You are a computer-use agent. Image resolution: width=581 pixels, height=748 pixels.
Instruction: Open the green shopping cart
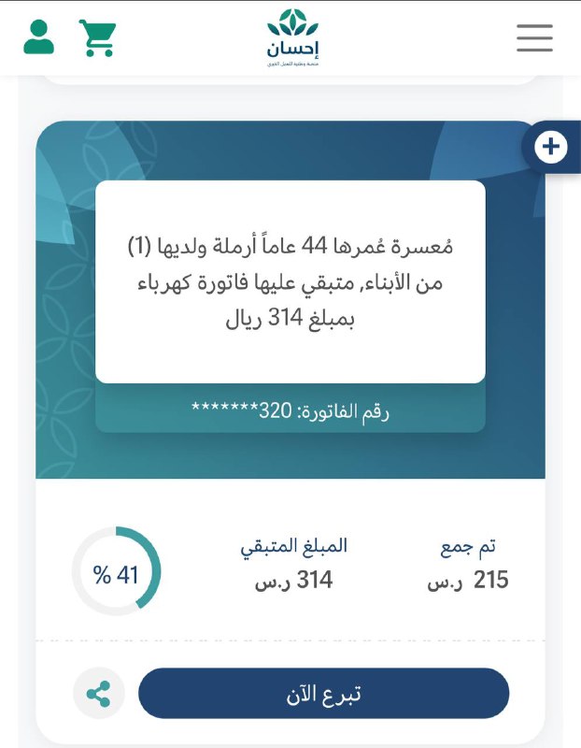point(98,37)
